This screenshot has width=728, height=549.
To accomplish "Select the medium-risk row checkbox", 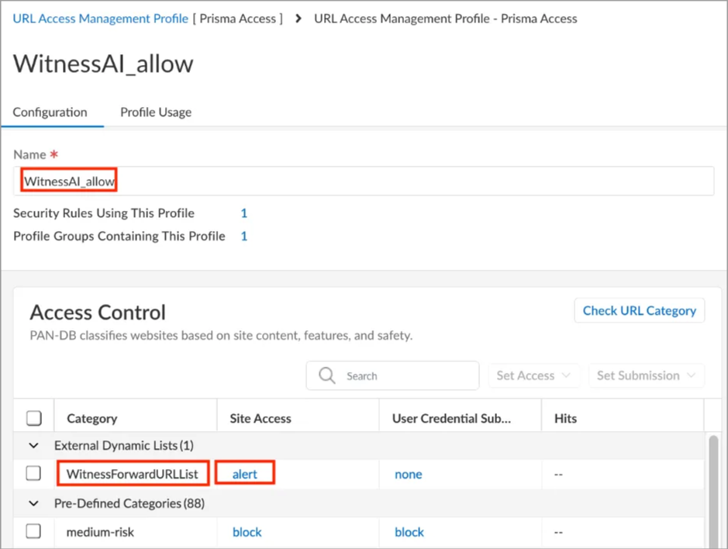I will 33,531.
